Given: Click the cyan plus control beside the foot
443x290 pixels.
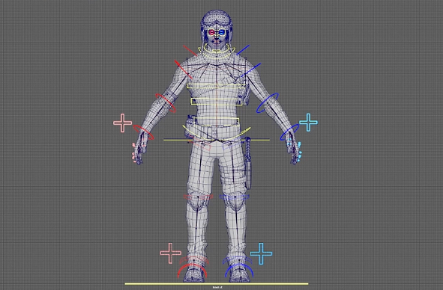Looking at the screenshot, I should coord(262,253).
